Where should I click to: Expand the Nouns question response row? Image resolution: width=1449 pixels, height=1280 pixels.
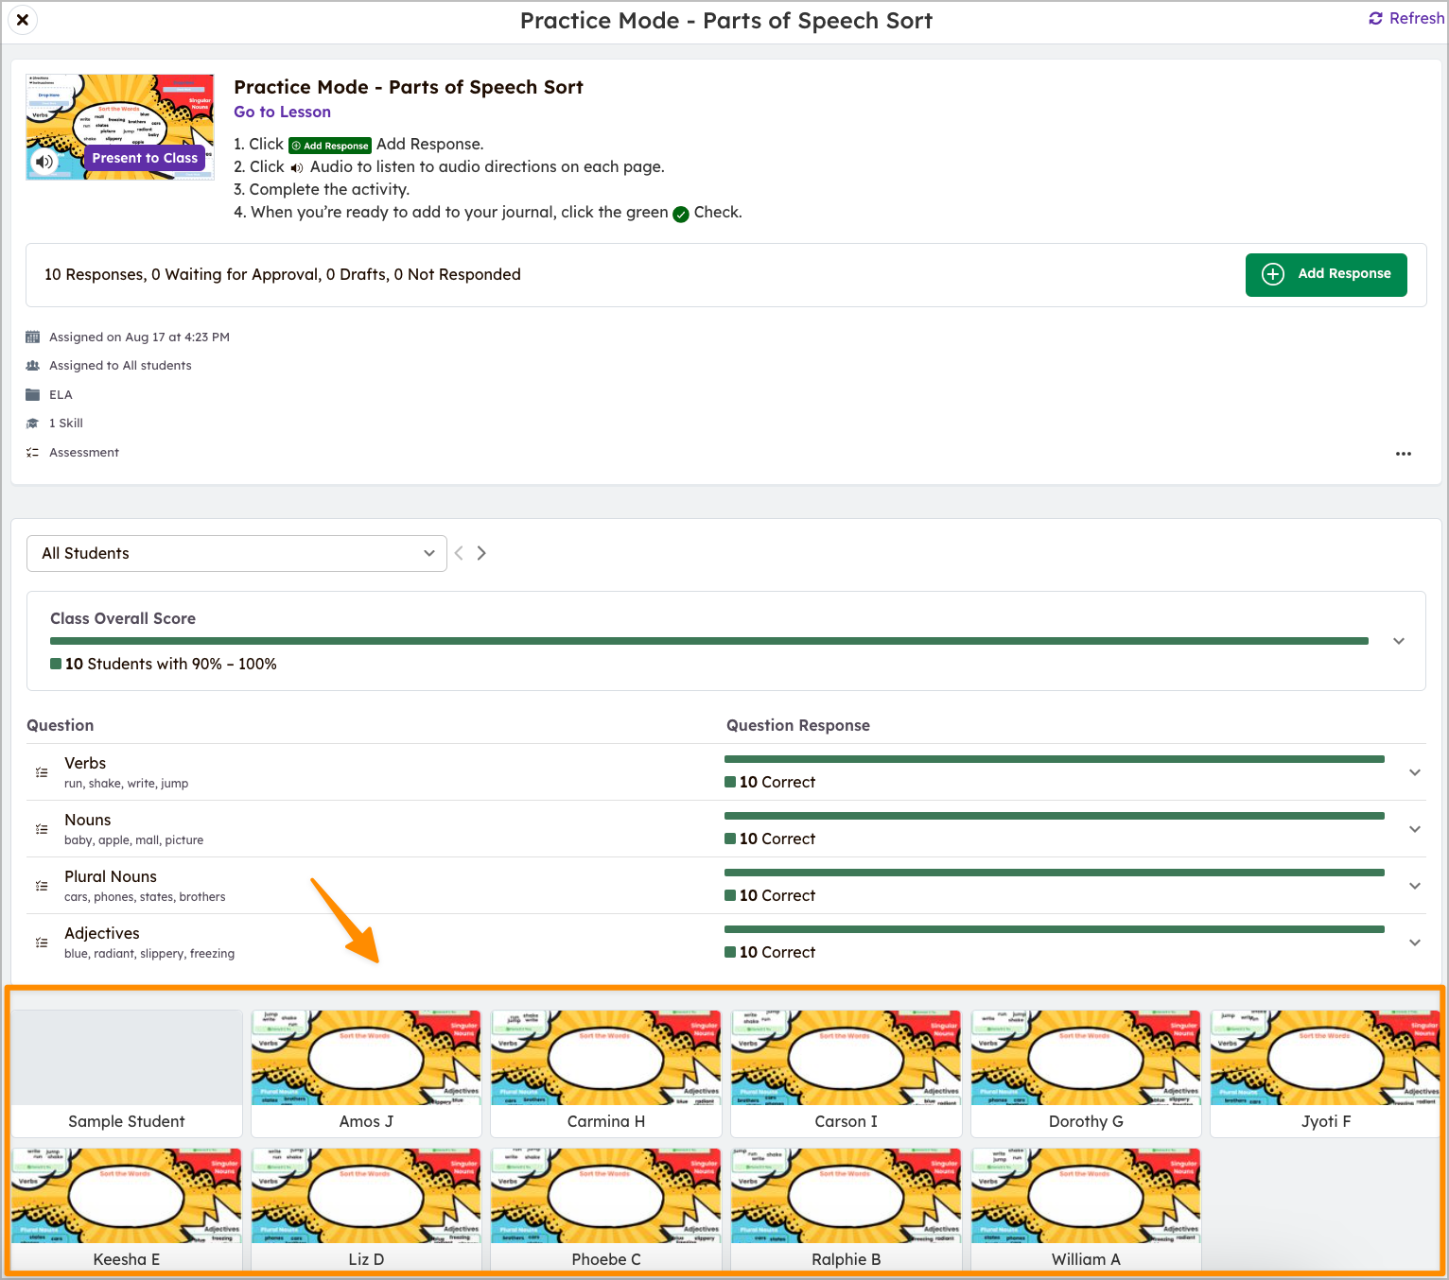coord(1414,829)
